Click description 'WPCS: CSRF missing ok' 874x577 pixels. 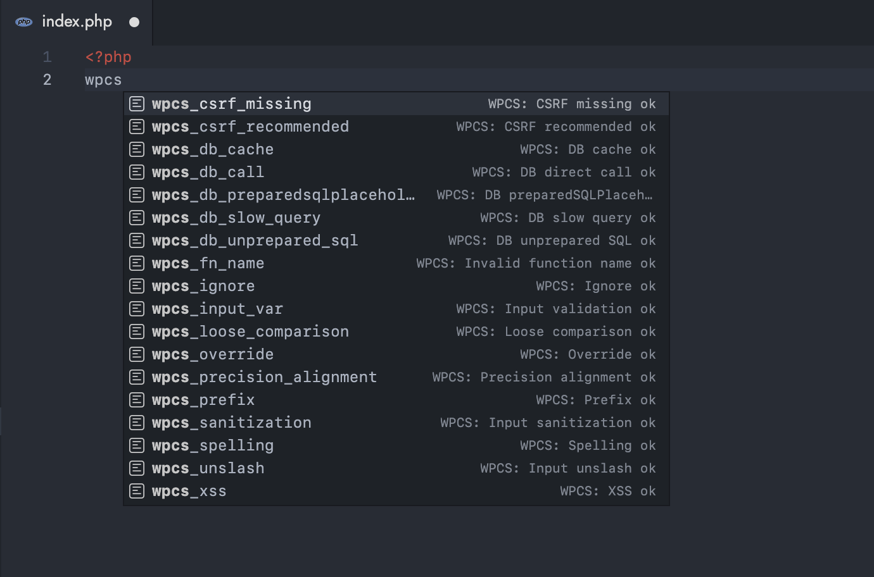[x=572, y=104]
